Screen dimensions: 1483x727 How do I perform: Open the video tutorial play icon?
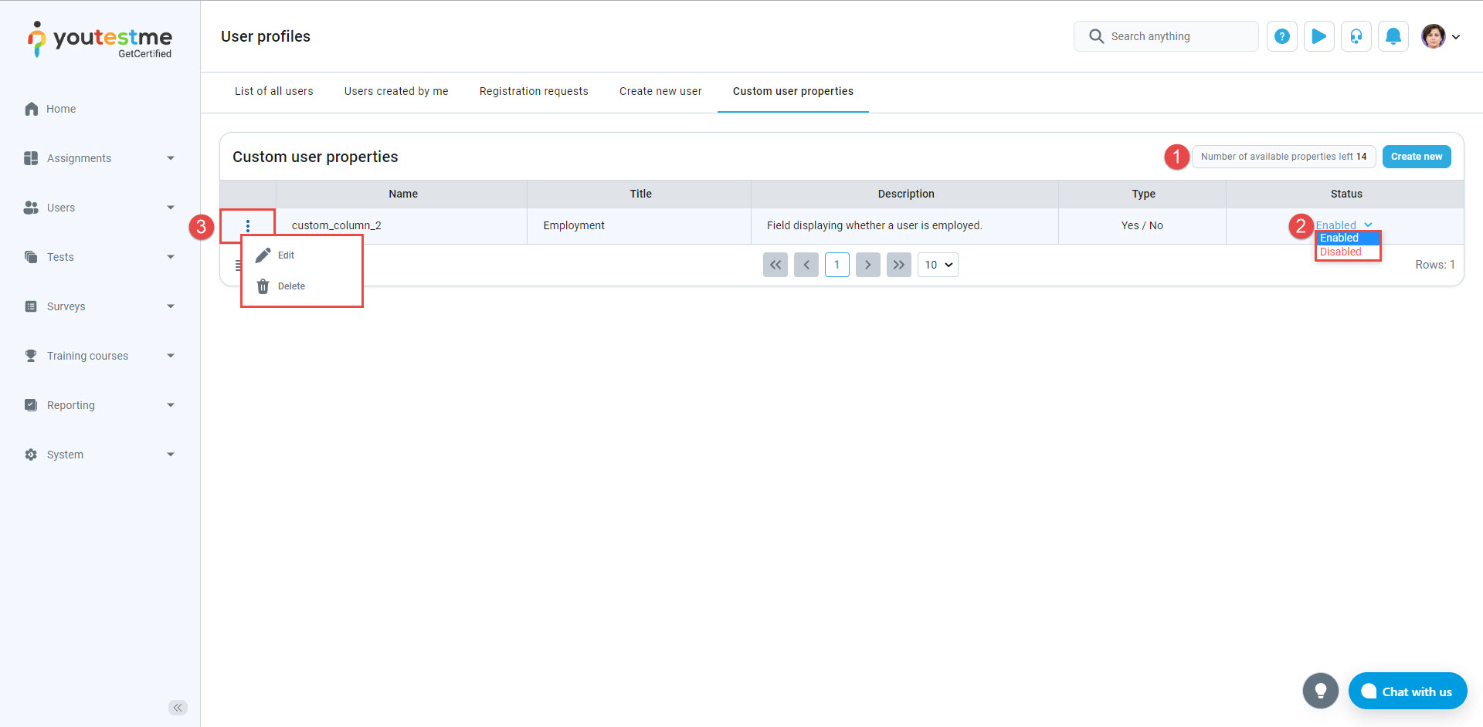(x=1319, y=36)
